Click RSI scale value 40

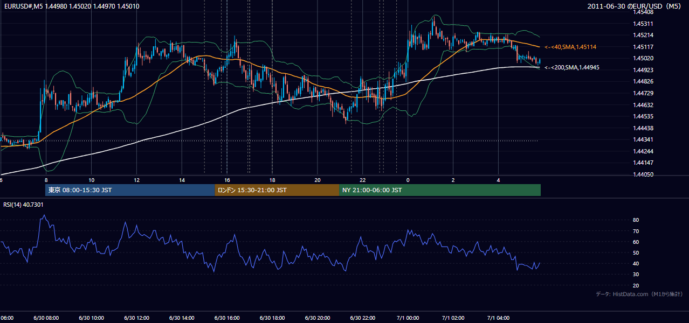tap(636, 263)
